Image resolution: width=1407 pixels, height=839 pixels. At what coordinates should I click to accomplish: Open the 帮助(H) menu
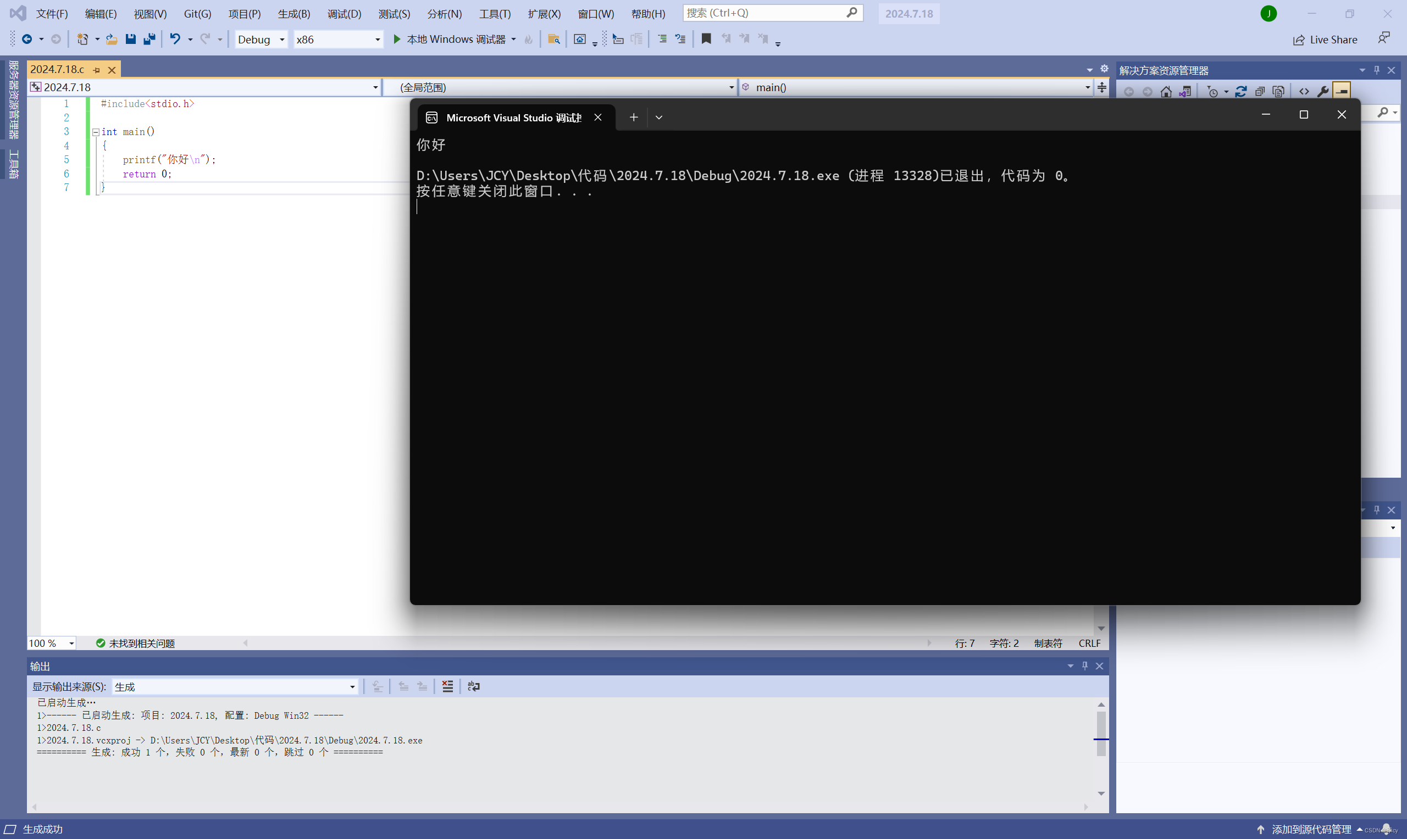(x=649, y=14)
